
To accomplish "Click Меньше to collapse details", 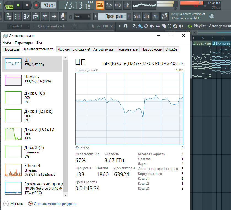I will tap(14, 204).
